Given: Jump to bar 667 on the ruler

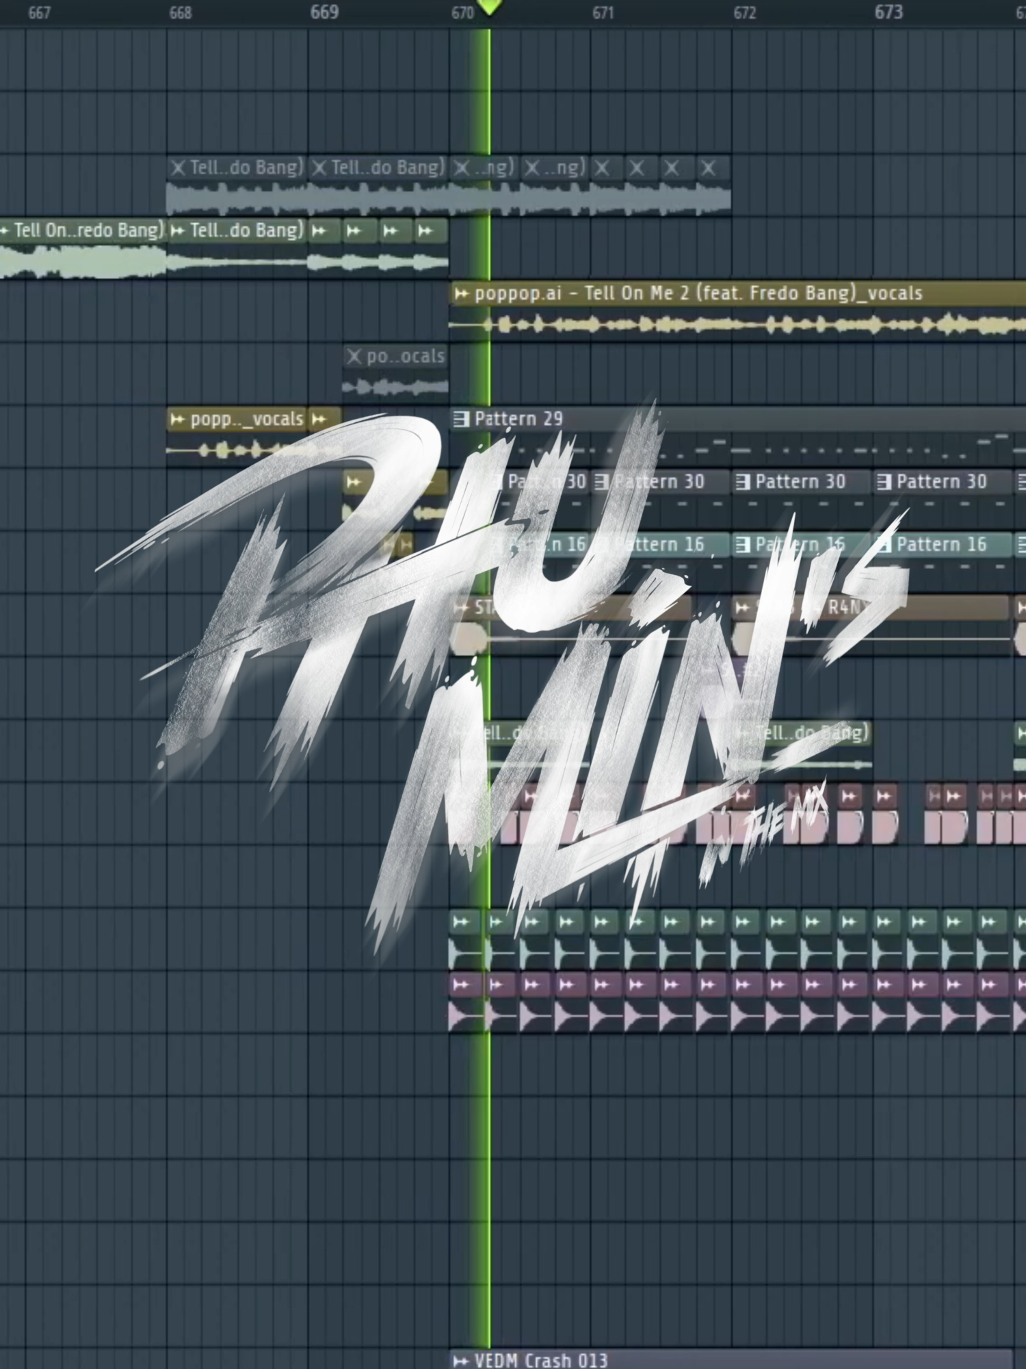Looking at the screenshot, I should click(x=40, y=13).
